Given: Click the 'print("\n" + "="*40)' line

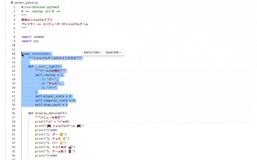Looking at the screenshot, I should coord(52,122).
